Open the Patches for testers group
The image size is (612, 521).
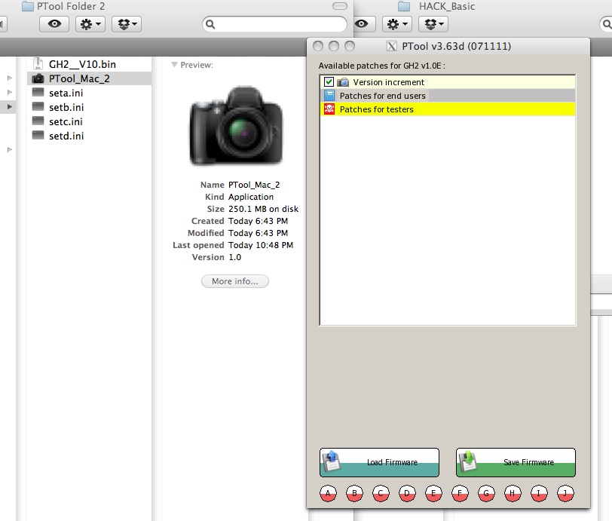[x=447, y=109]
